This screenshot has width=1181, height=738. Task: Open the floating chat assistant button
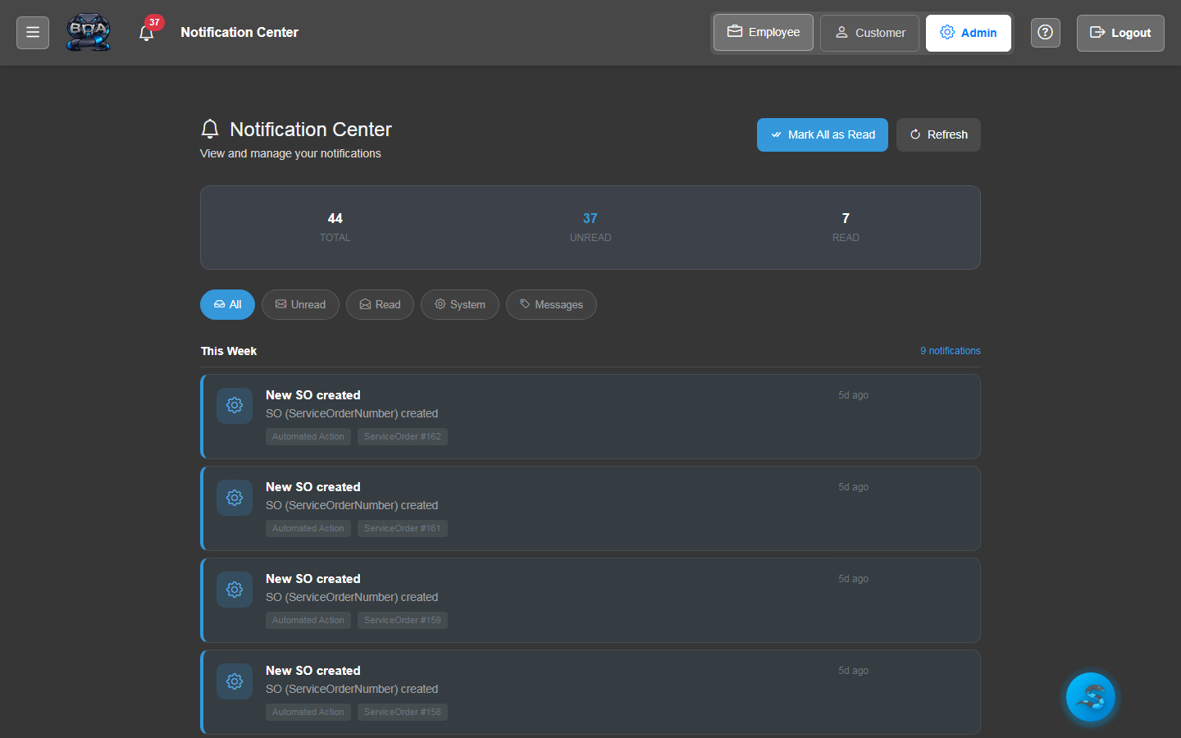point(1090,697)
